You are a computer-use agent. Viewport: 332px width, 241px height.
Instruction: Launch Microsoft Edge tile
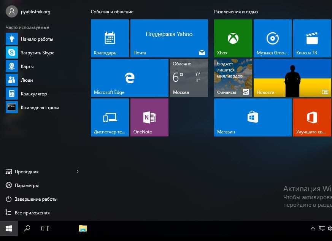point(129,78)
